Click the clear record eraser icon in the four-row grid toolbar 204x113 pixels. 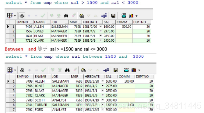[74, 15]
